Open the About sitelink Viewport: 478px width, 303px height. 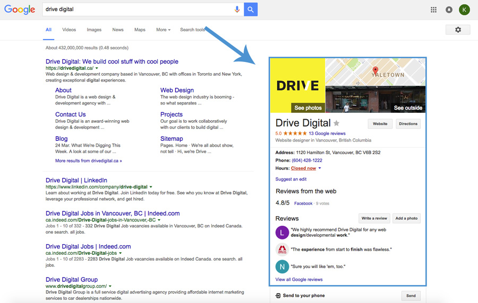point(63,90)
